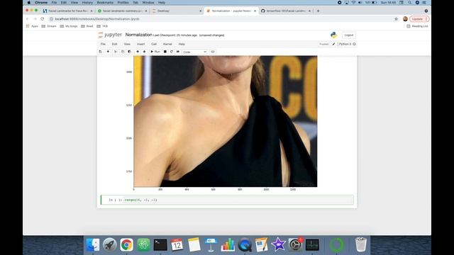
Task: Open the Jupyter View menu
Action: coord(127,44)
